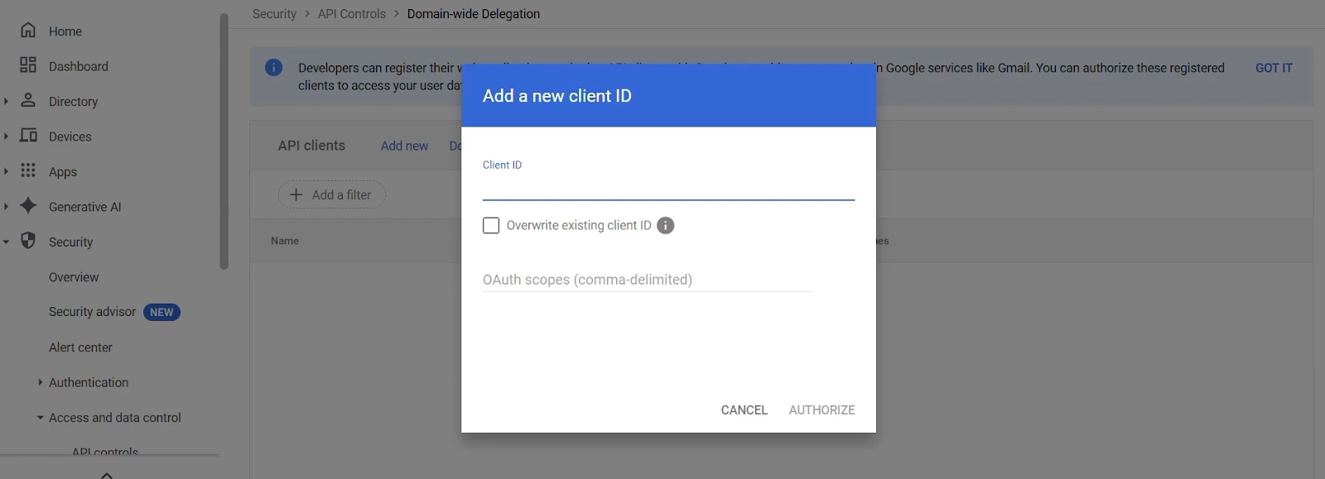Viewport: 1325px width, 479px height.
Task: Open Security advisor item
Action: [92, 312]
